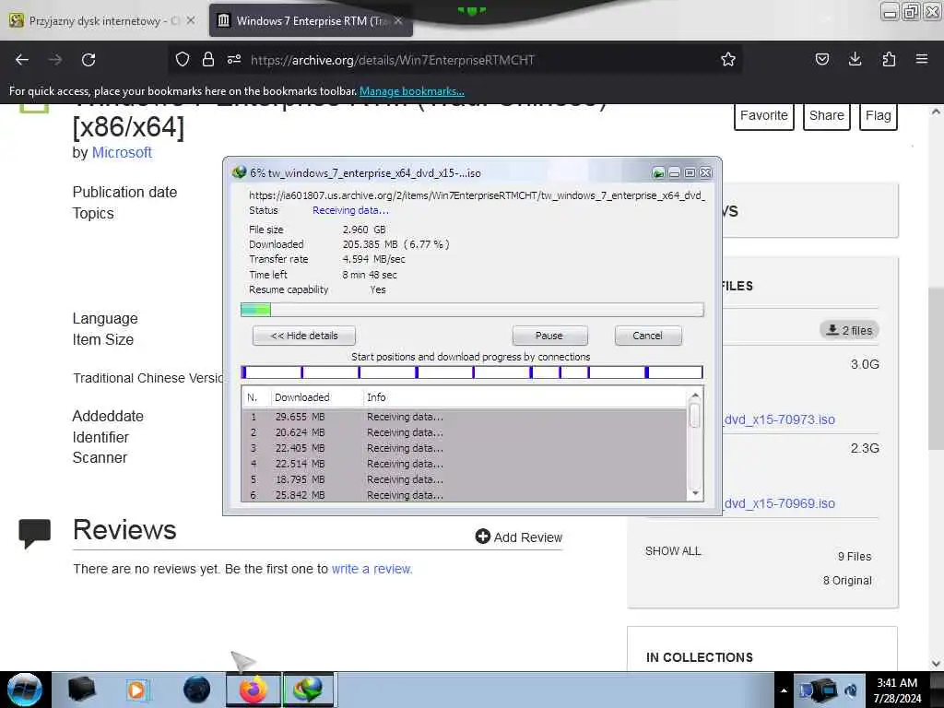Click the download dialog's green tray icon
The height and width of the screenshot is (708, 944).
(658, 173)
